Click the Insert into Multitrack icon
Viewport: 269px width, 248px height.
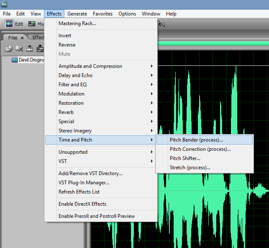(x=40, y=49)
